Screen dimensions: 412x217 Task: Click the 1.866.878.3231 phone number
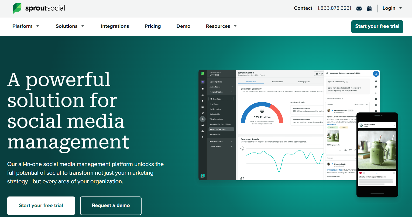[x=334, y=8]
